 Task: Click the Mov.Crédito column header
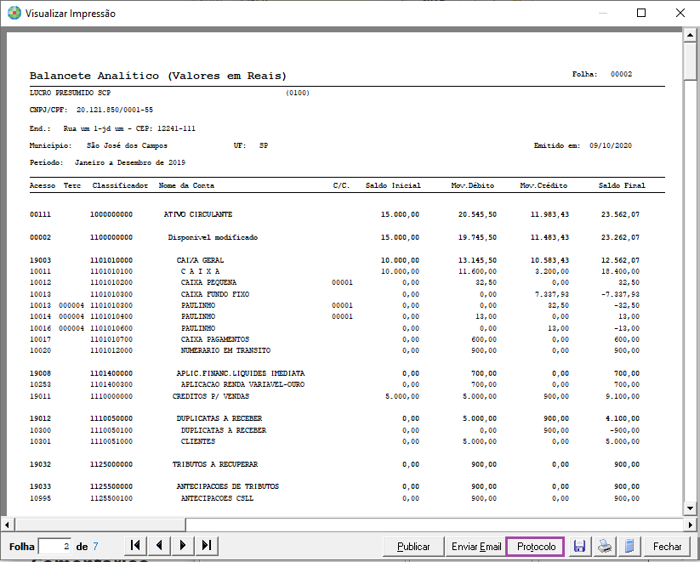pyautogui.click(x=543, y=185)
